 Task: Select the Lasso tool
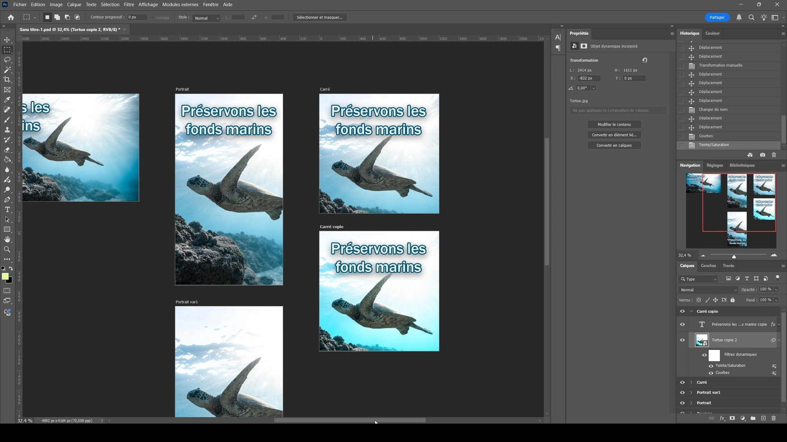pyautogui.click(x=7, y=60)
